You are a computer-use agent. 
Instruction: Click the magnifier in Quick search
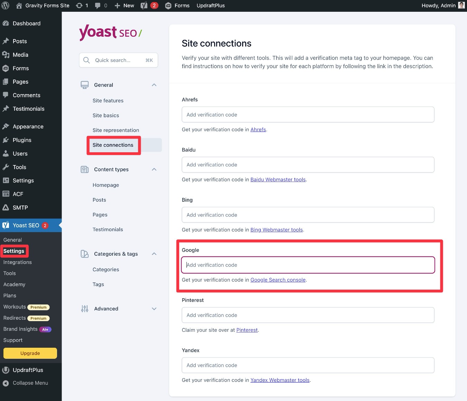pos(86,60)
